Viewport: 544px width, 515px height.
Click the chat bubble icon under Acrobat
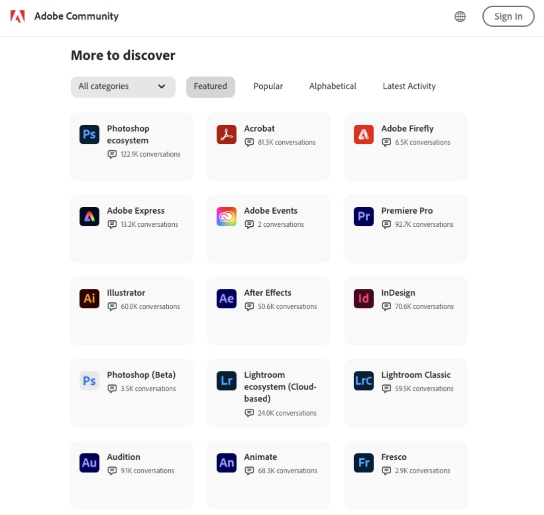tap(249, 142)
